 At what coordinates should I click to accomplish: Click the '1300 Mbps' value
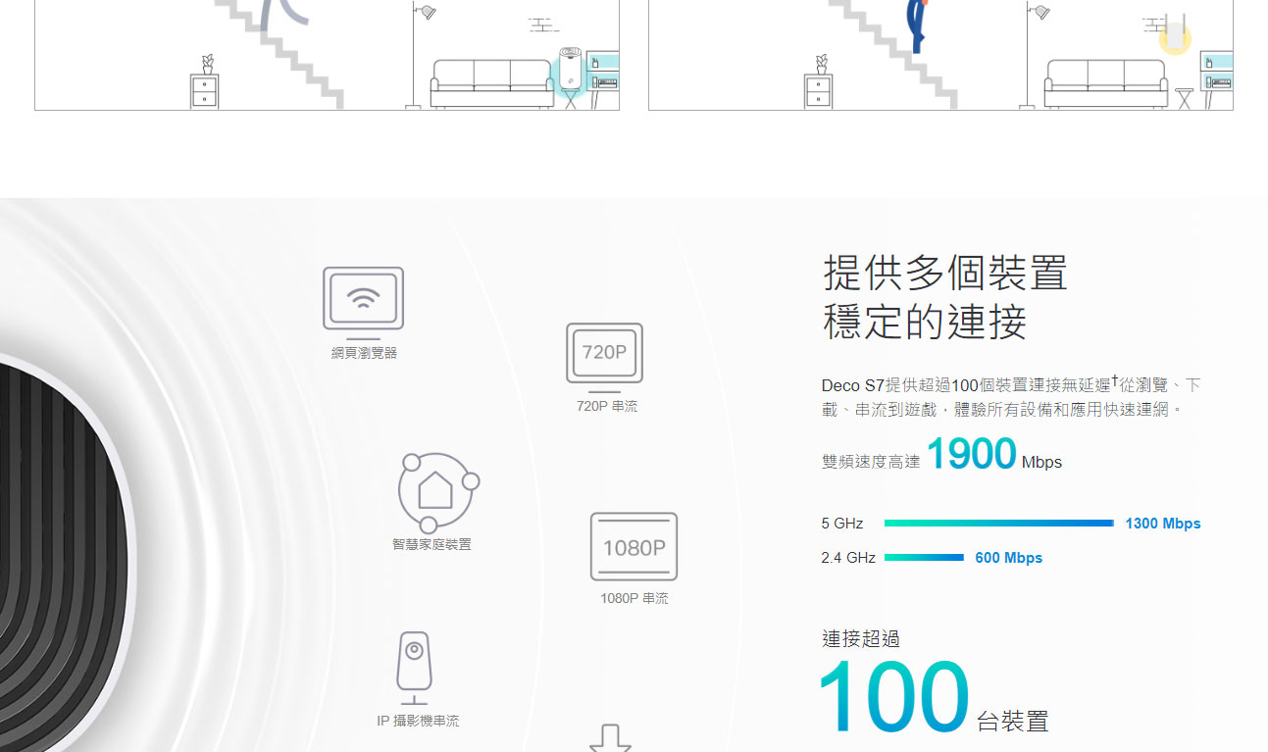point(1163,524)
